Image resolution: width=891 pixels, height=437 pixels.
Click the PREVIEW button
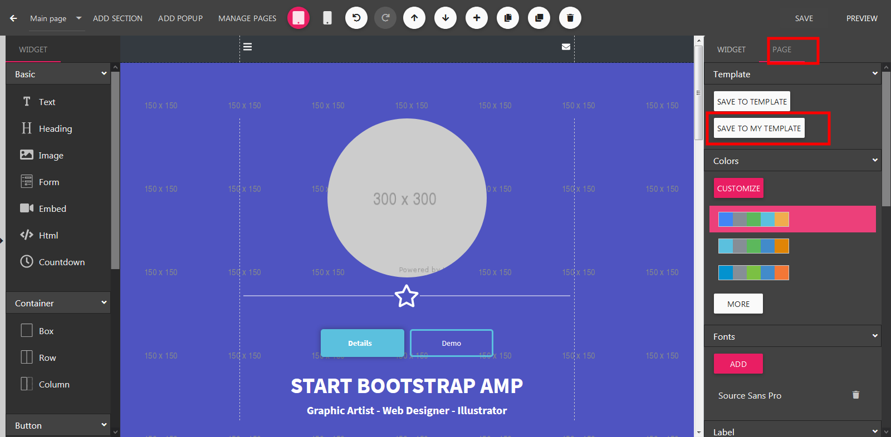862,18
